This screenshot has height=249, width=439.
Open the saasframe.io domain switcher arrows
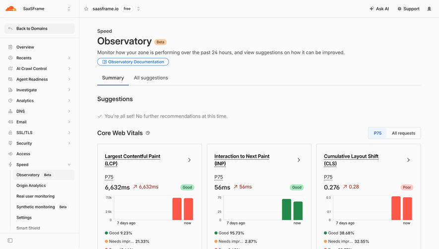tap(138, 9)
